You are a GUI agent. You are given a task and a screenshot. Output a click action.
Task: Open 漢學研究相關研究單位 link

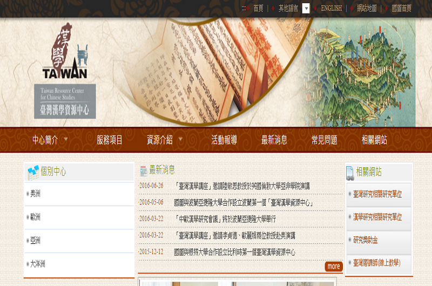pyautogui.click(x=377, y=217)
